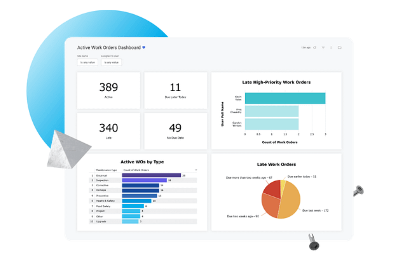The width and height of the screenshot is (396, 264).
Task: Refresh the dashboard data
Action: 315,48
